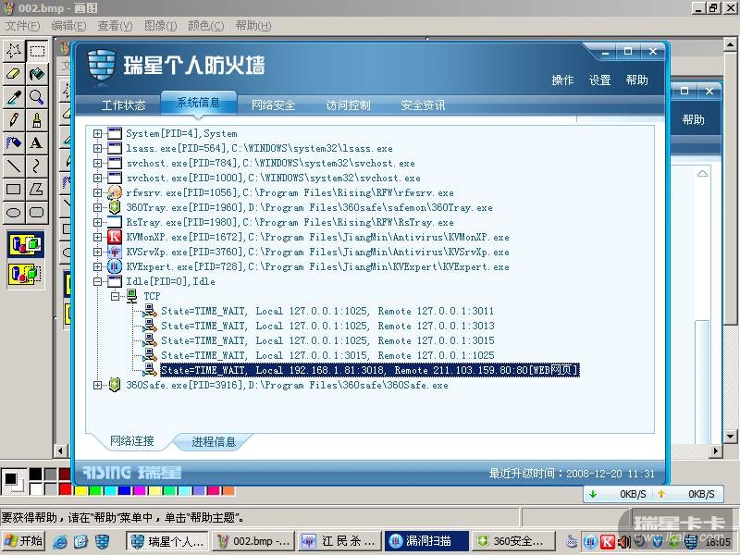The height and width of the screenshot is (555, 740).
Task: Open the Paint 图像(I) menu
Action: 160,26
